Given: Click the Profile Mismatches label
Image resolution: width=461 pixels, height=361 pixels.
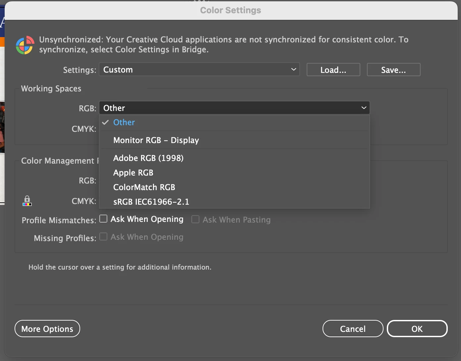Looking at the screenshot, I should click(x=59, y=220).
